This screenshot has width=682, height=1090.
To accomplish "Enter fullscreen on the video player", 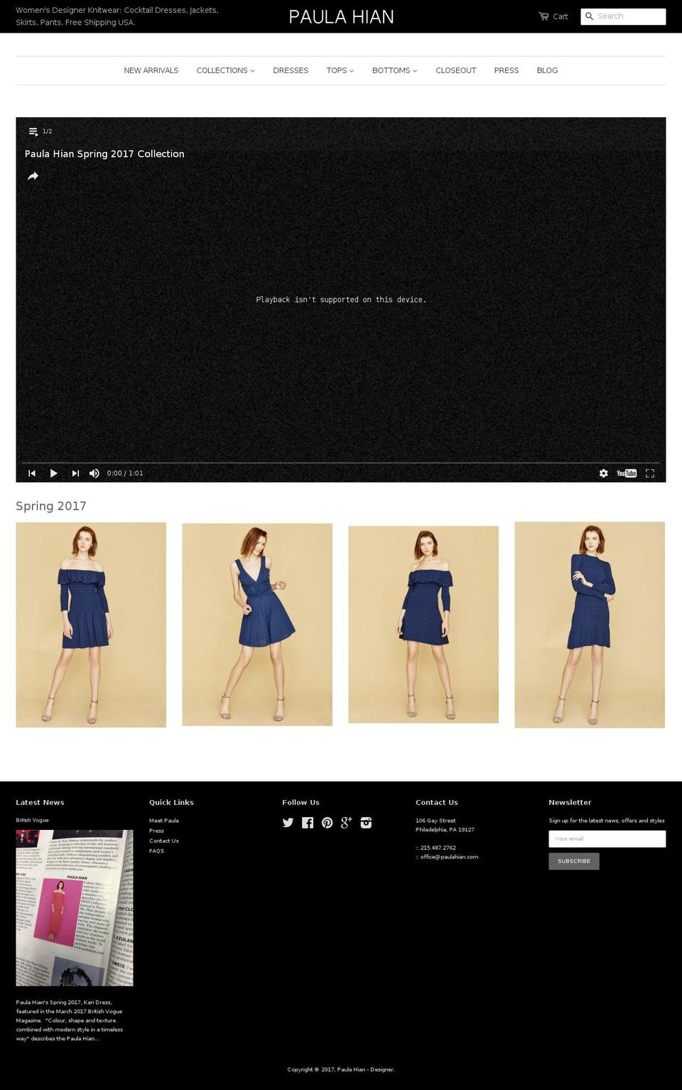I will 650,473.
